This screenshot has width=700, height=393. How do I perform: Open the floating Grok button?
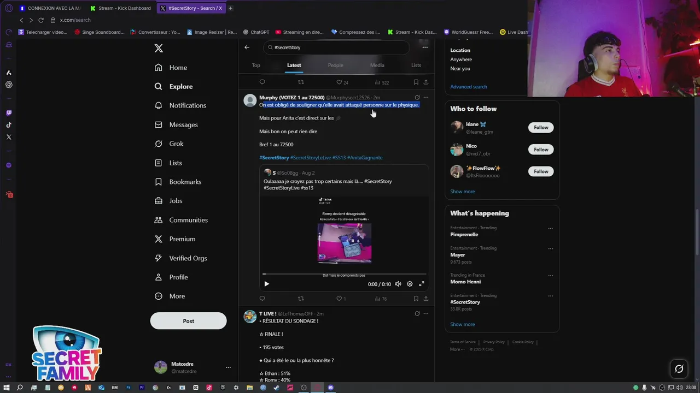(x=679, y=369)
